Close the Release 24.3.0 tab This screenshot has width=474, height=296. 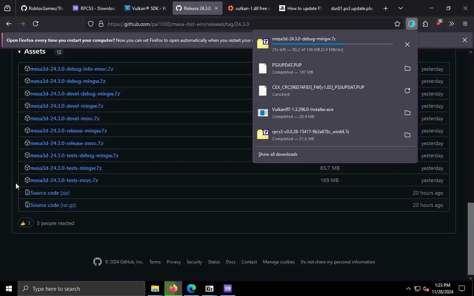click(216, 8)
